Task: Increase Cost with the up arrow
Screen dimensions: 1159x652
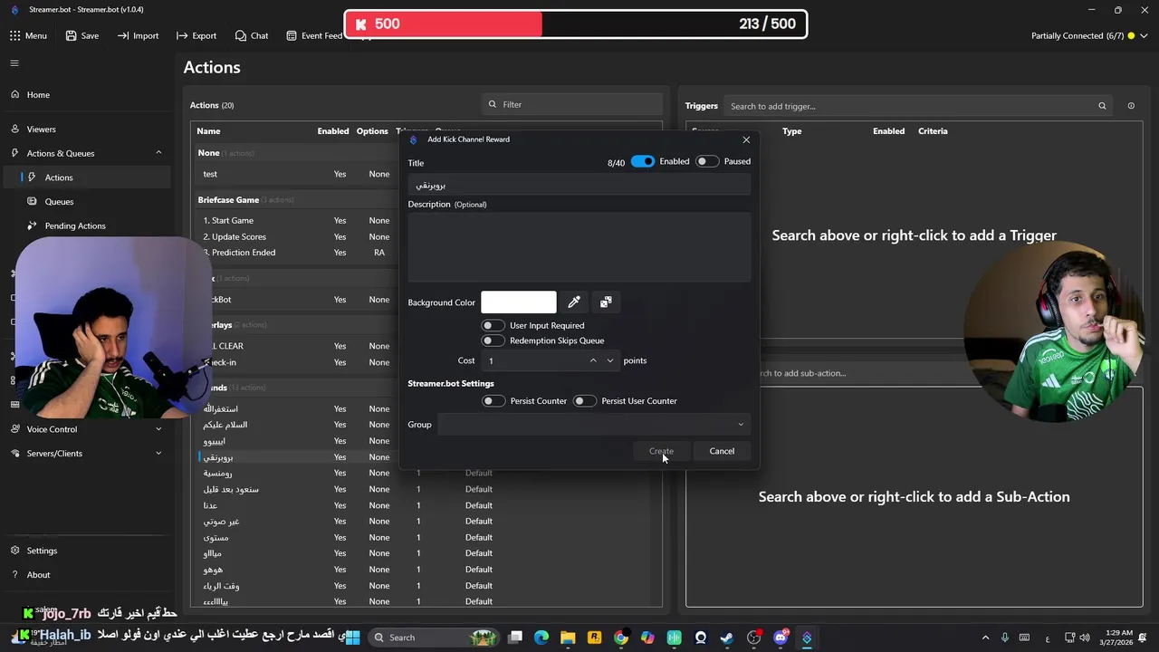Action: 593,360
